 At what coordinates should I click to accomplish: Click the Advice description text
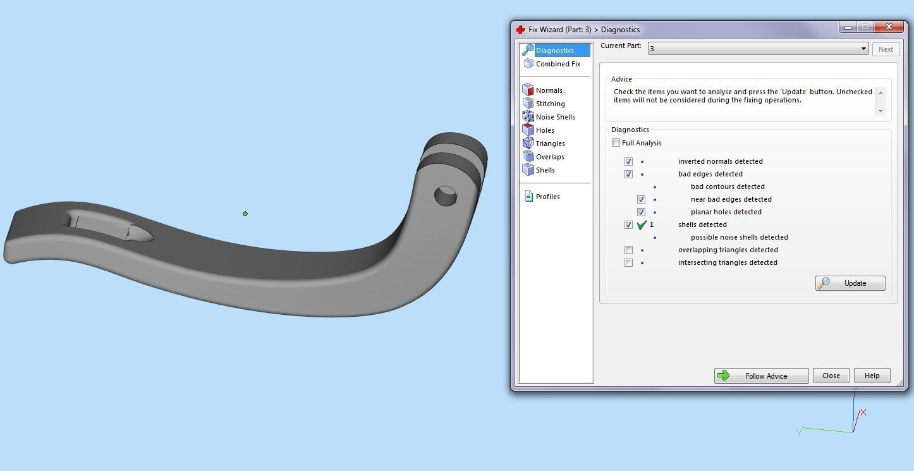743,96
